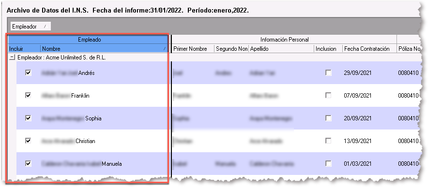Viewport: 428px width, 187px height.
Task: Select the date cell 07/09/2021
Action: pos(369,95)
